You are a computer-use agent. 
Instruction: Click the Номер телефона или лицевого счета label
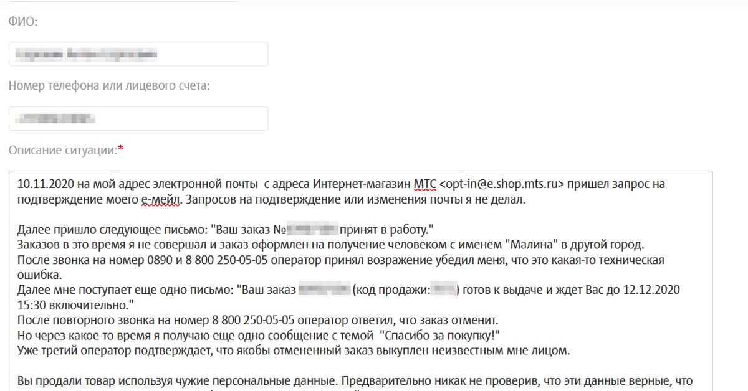point(109,85)
